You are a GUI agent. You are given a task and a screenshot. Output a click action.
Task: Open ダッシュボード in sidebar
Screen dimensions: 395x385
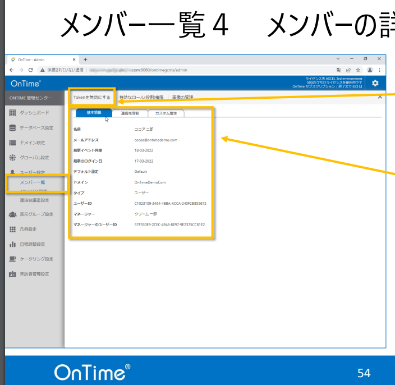(35, 113)
